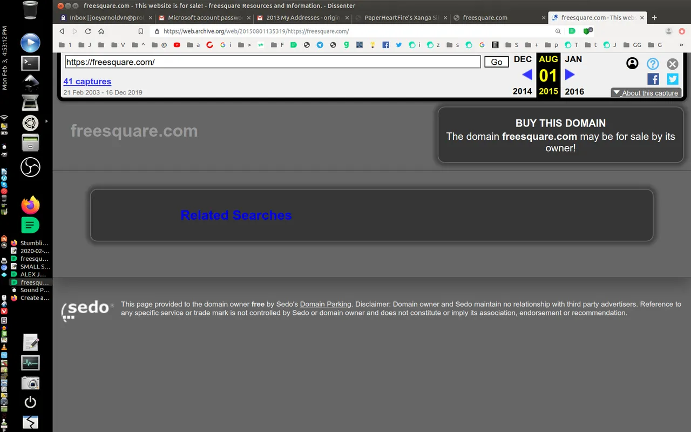Open the 41 captures link

point(87,82)
